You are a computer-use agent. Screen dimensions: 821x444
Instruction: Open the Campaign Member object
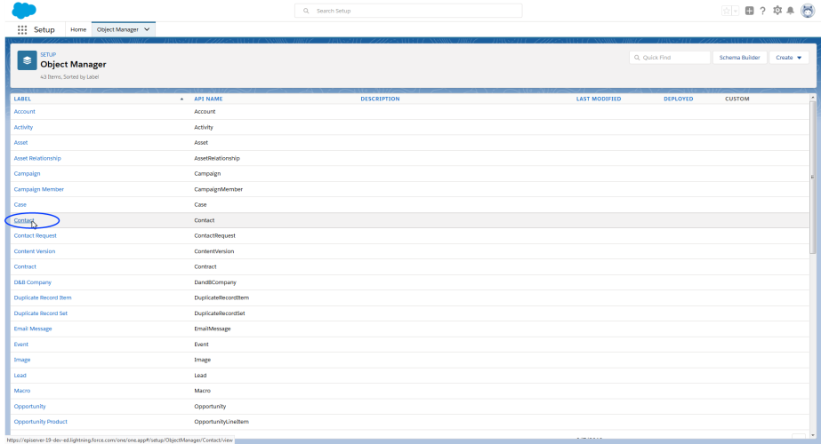pyautogui.click(x=39, y=189)
